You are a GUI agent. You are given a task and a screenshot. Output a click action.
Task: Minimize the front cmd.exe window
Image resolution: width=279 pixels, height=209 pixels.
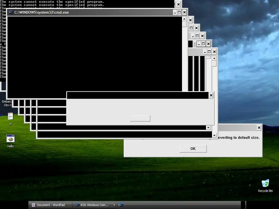coord(175,12)
